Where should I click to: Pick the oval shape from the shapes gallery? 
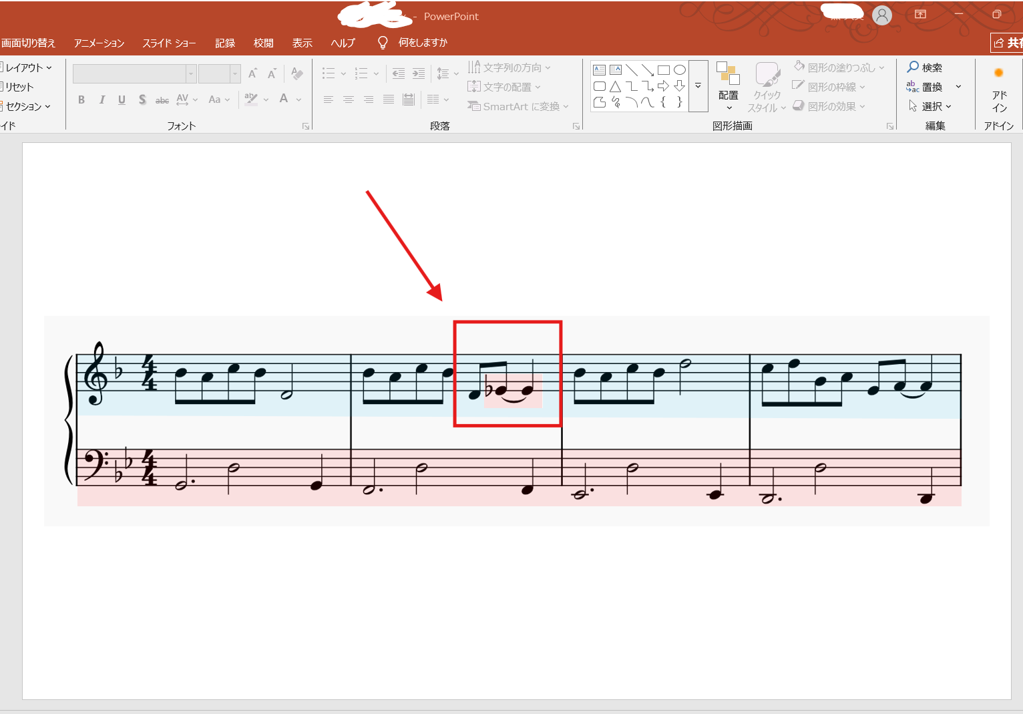680,70
